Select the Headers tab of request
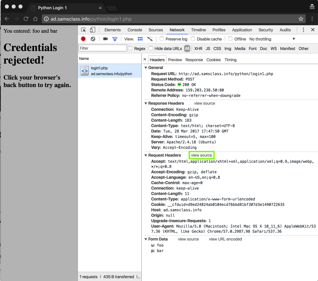 pyautogui.click(x=157, y=60)
